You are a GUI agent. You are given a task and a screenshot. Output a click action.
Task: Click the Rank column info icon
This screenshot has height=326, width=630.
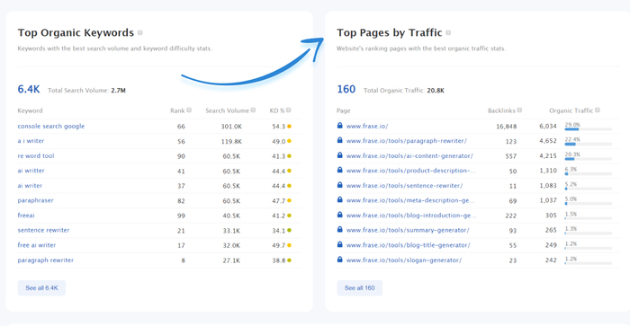point(189,110)
